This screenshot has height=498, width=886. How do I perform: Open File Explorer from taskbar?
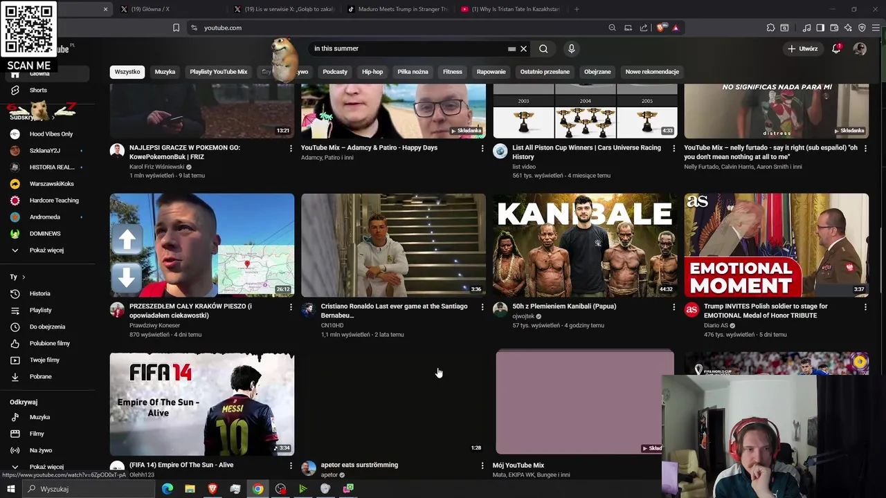coord(190,489)
